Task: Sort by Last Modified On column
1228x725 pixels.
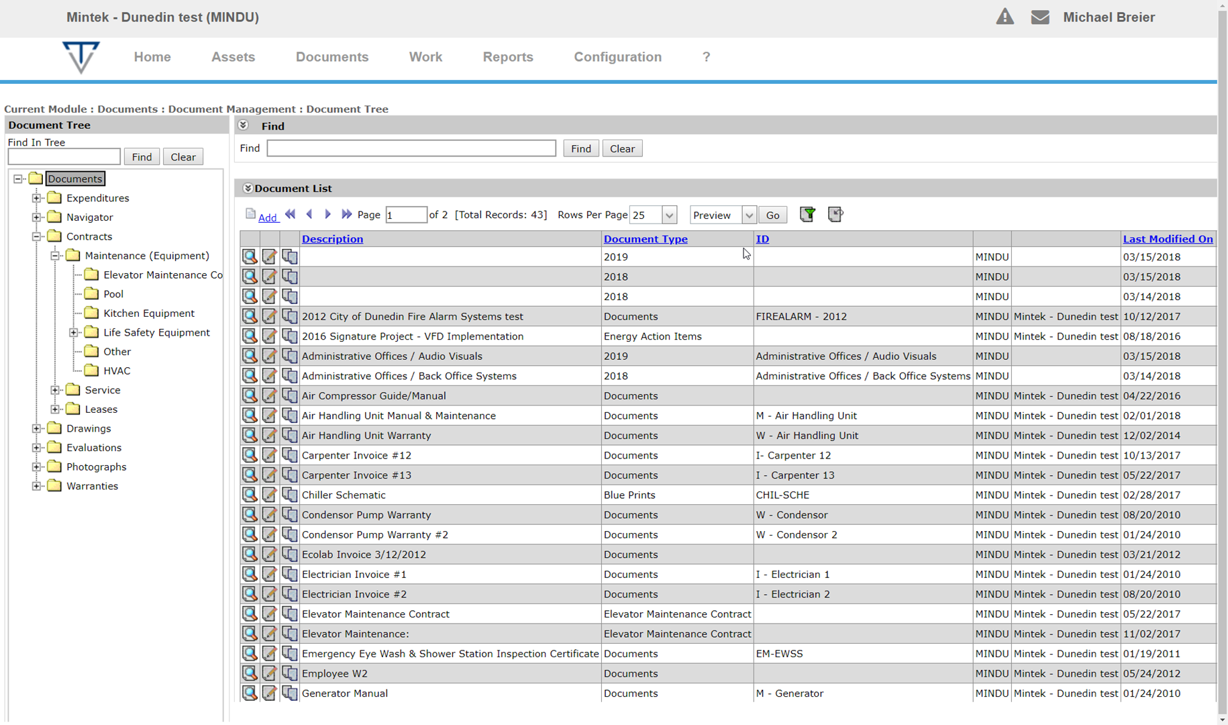Action: tap(1168, 239)
